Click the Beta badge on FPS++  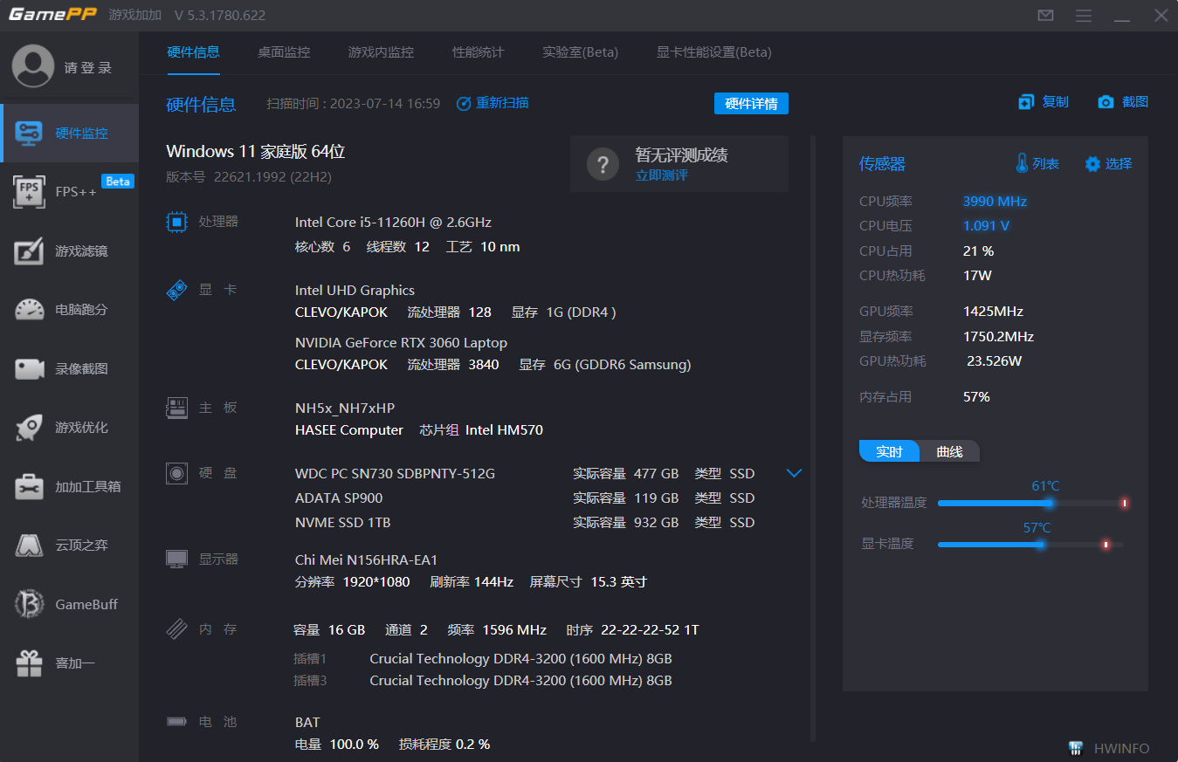pyautogui.click(x=118, y=182)
